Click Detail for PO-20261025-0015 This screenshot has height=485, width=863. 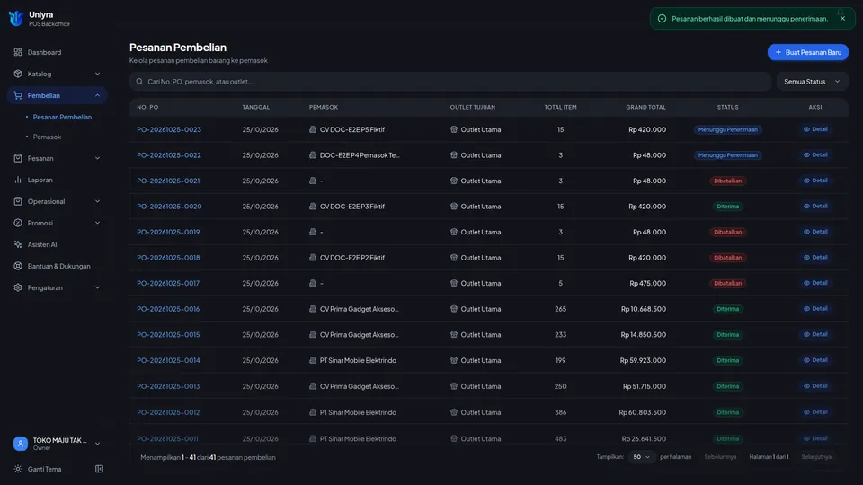(x=815, y=334)
